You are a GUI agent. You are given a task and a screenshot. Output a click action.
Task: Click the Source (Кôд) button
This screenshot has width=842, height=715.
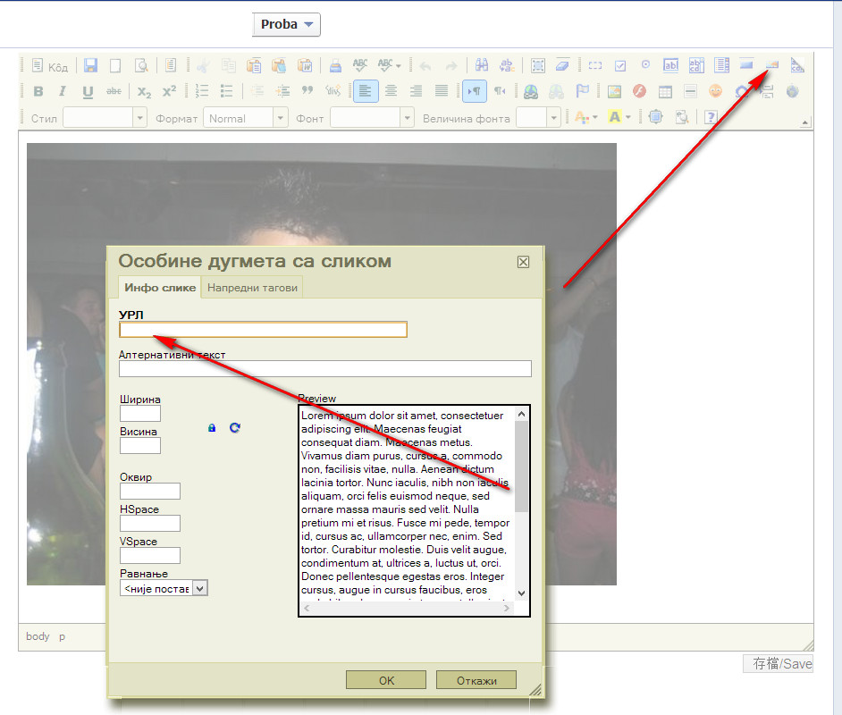click(x=49, y=66)
